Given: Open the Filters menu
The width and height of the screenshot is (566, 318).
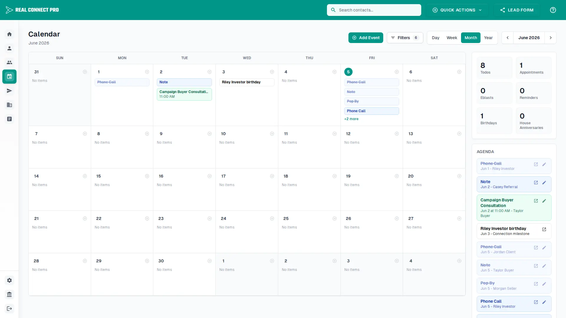Looking at the screenshot, I should [405, 38].
